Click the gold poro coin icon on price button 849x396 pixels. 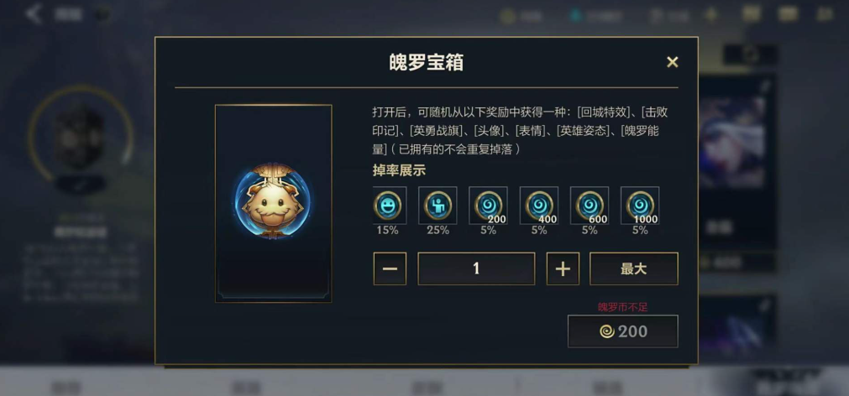(607, 331)
